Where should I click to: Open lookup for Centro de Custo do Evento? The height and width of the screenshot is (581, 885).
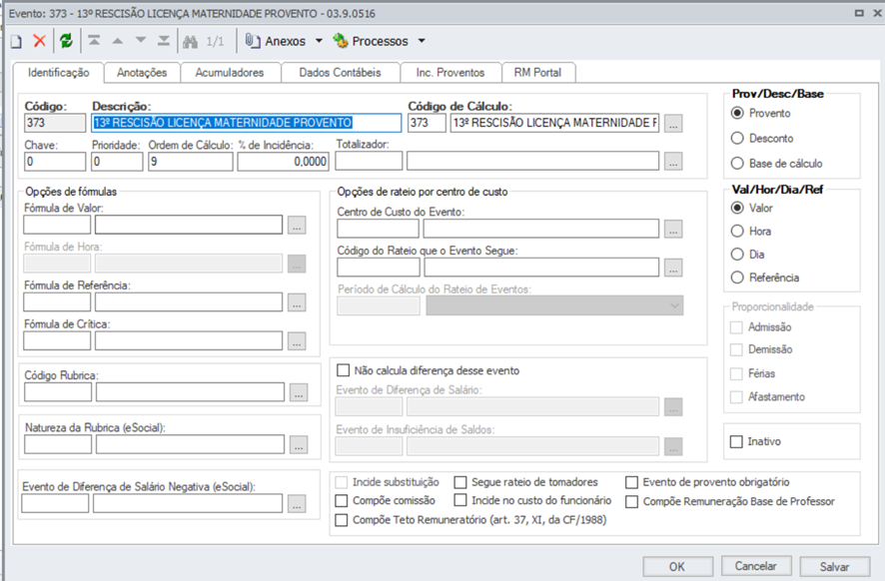673,229
